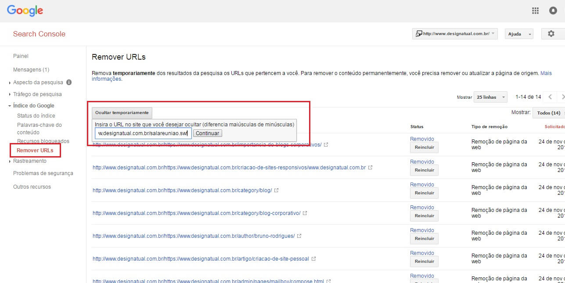Open external link icon for criacao-de-sites-responsivos URL
Screen dimensions: 565x283
tap(370, 168)
